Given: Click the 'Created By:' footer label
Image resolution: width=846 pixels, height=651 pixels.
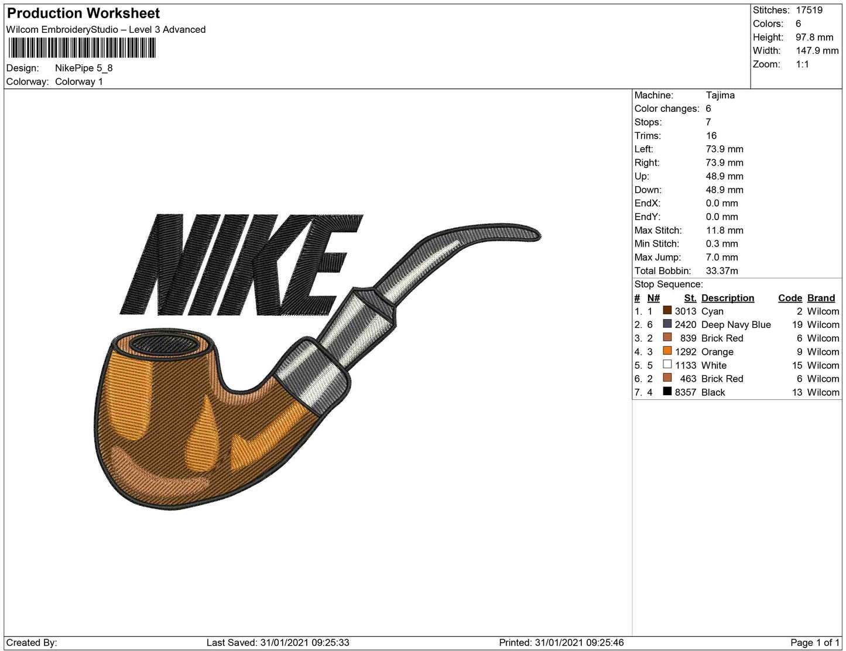Looking at the screenshot, I should coord(32,642).
